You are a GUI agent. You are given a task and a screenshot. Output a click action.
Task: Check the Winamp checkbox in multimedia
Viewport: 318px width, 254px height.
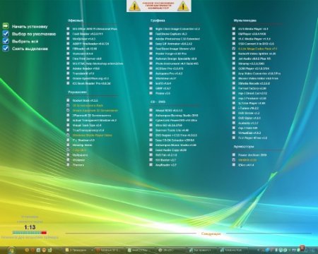point(234,64)
